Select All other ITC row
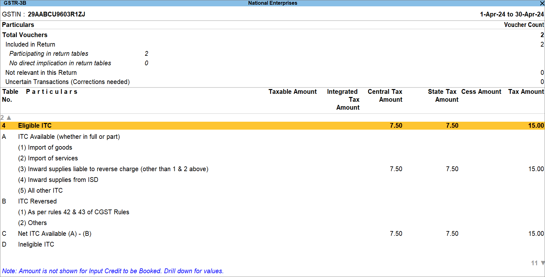The width and height of the screenshot is (545, 277). (40, 190)
